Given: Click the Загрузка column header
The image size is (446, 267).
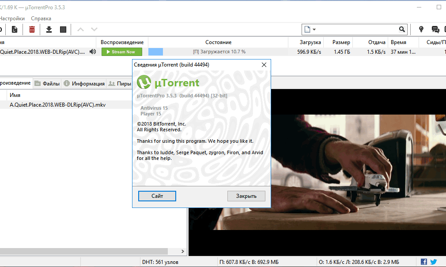Looking at the screenshot, I should (x=306, y=42).
